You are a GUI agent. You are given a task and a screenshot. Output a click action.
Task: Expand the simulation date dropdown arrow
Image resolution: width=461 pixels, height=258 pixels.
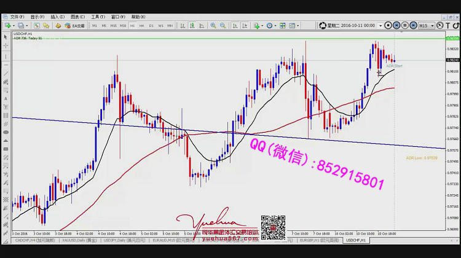point(379,25)
